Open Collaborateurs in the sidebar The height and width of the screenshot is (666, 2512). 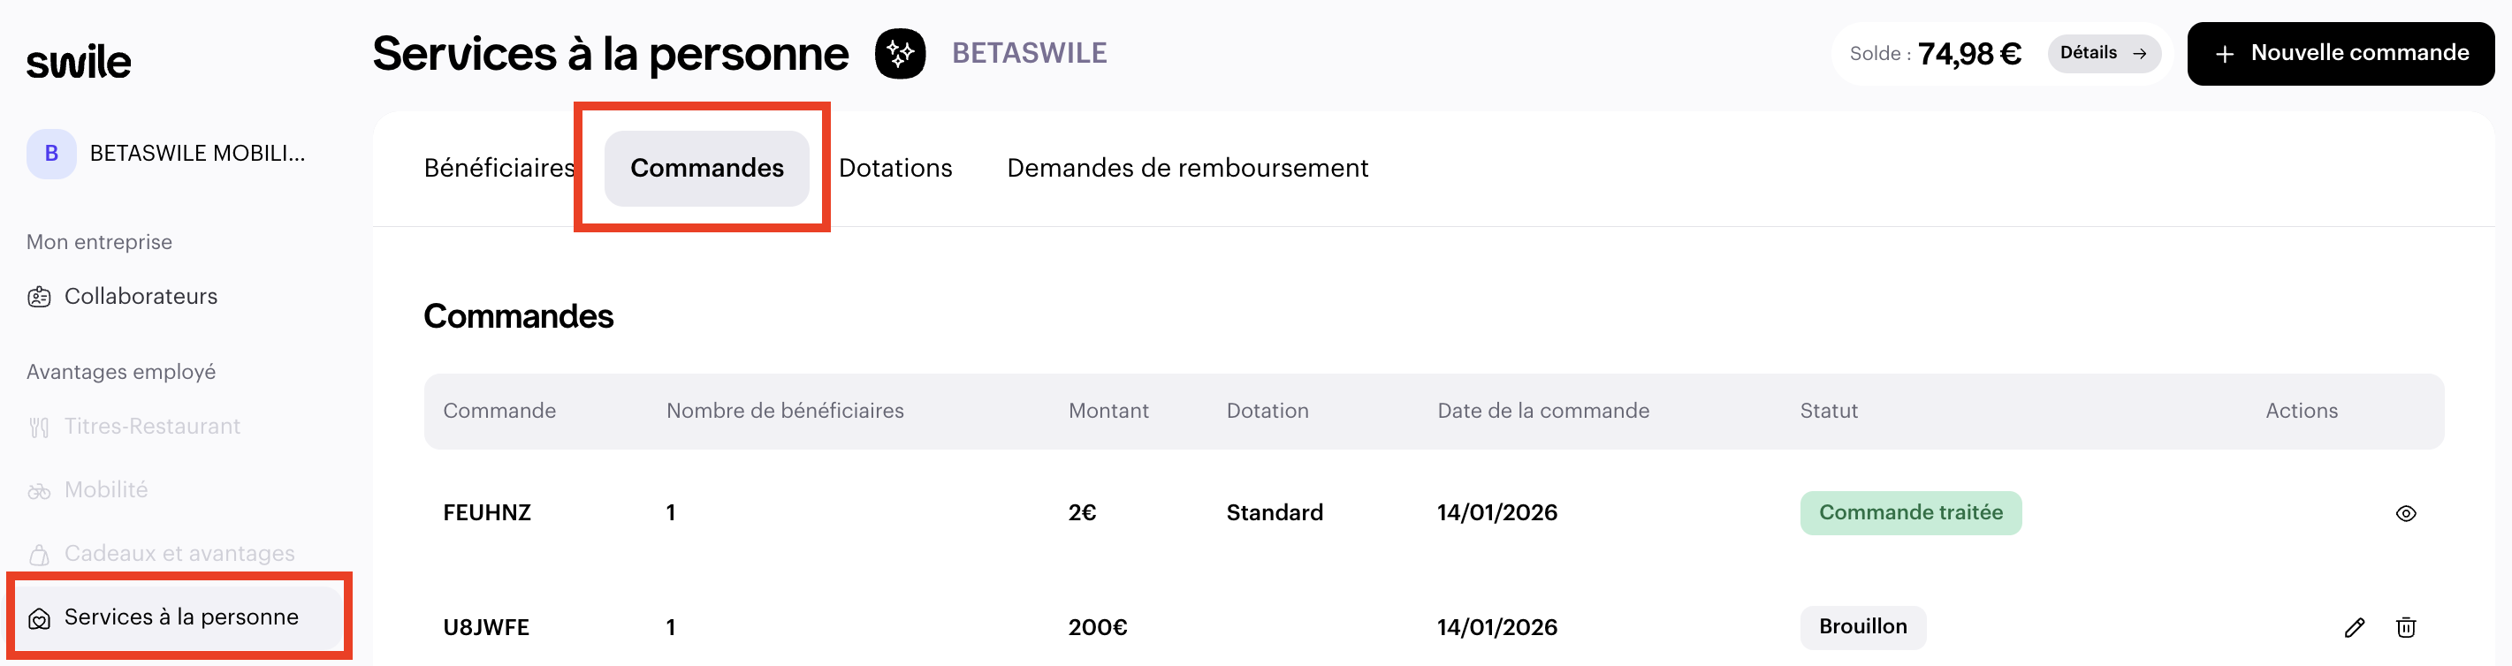point(141,297)
